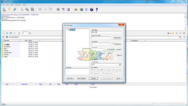
Task: Click the blue question mark help icon
Action: (97, 9)
